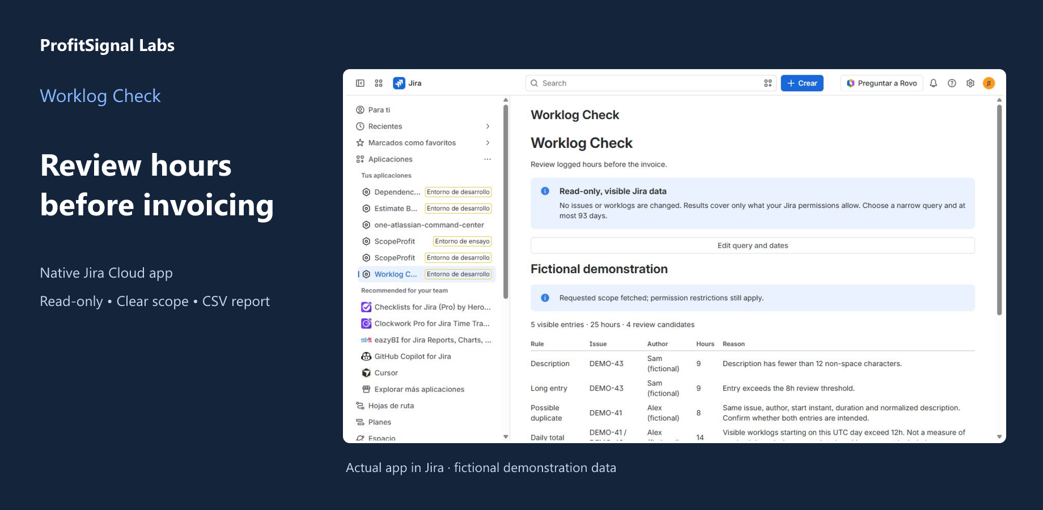Image resolution: width=1043 pixels, height=510 pixels.
Task: Open Clockwork Pro for Jira Time Tracking
Action: click(426, 324)
